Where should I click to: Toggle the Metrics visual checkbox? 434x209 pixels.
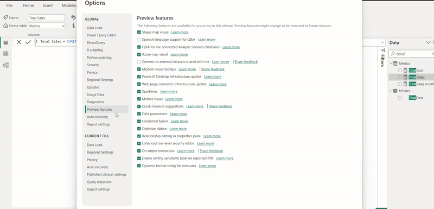pos(139,99)
